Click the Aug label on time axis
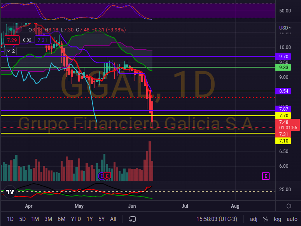The height and width of the screenshot is (226, 301). click(235, 206)
